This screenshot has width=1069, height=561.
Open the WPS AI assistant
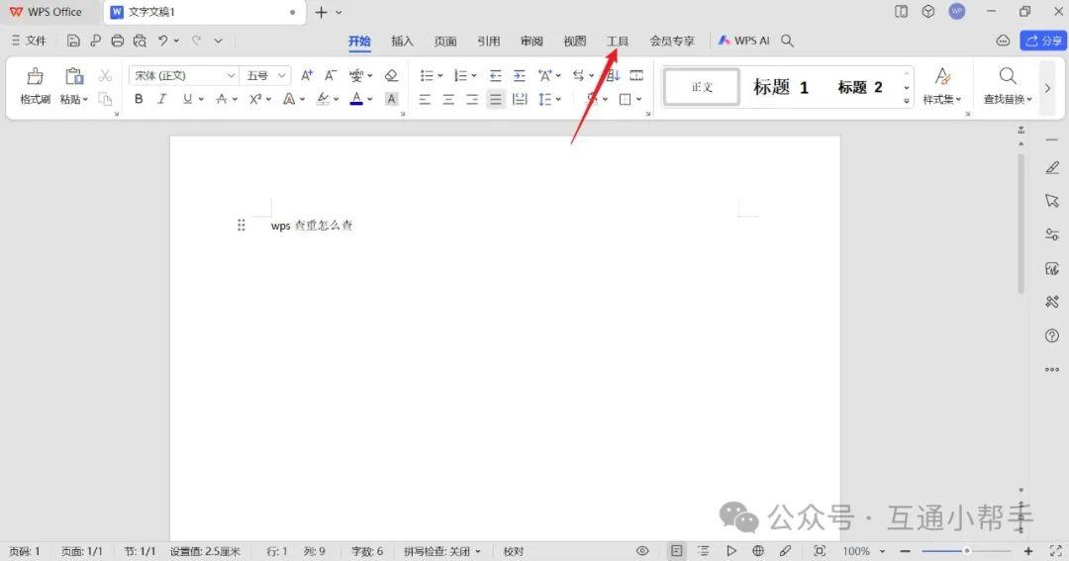pos(743,41)
